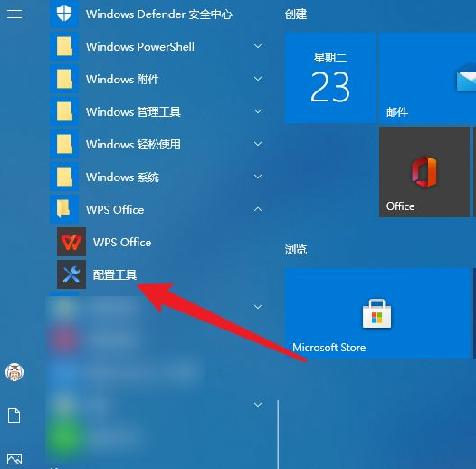Click the app list vertical scrollbar

[x=278, y=435]
